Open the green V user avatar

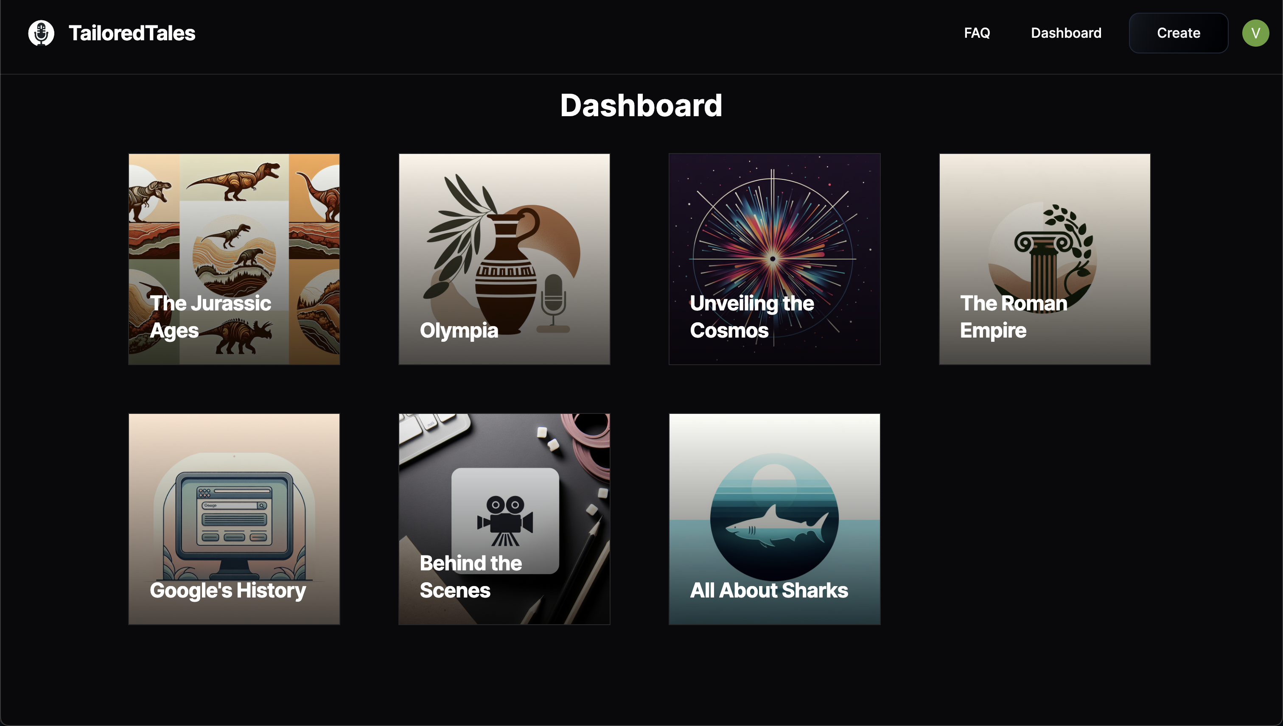[1255, 33]
